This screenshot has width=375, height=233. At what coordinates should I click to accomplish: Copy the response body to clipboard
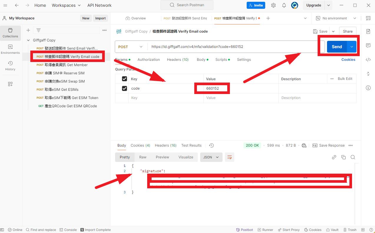point(344,157)
